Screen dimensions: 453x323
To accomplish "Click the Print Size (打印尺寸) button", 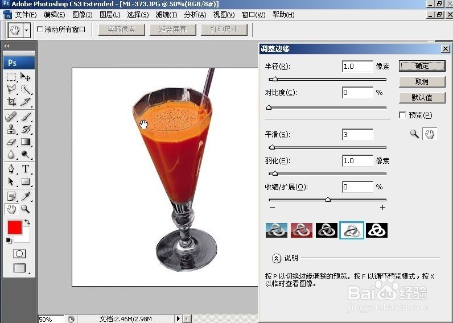I will [224, 30].
